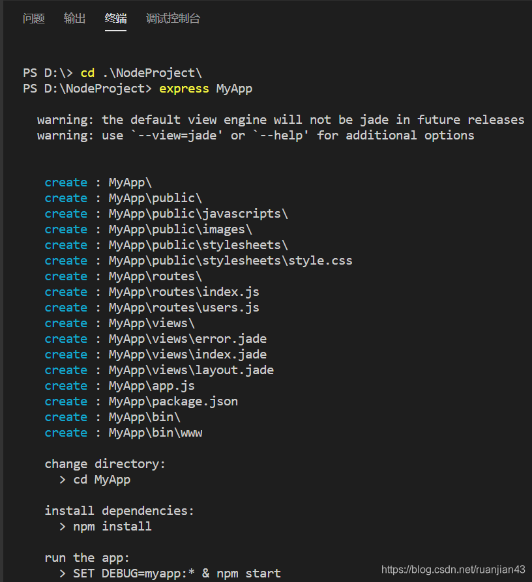The height and width of the screenshot is (582, 532).
Task: Click the warning line about default view engine
Action: [280, 119]
